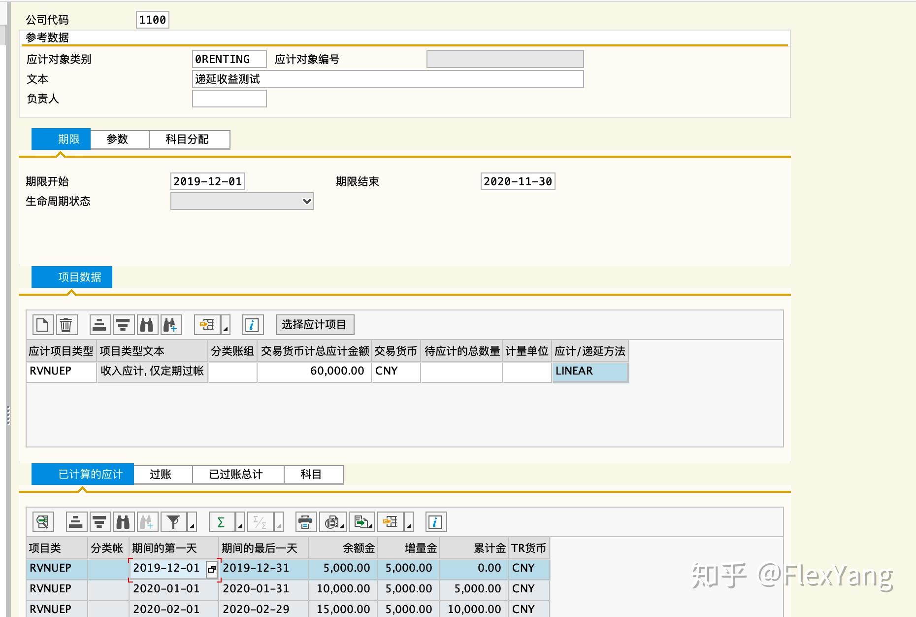The image size is (916, 617).
Task: Click the info icon in 项目数据 toolbar
Action: (253, 325)
